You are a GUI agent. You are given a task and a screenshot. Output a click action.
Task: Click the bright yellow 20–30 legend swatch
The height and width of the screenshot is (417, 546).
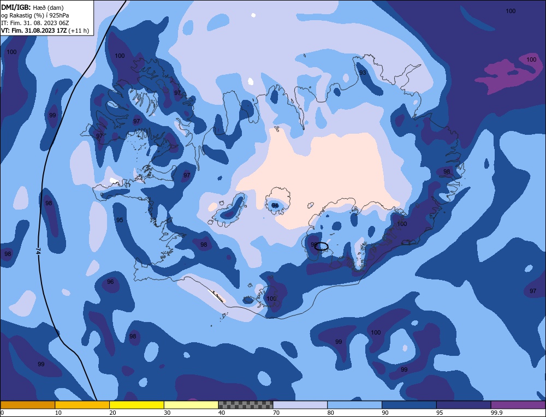coord(137,405)
